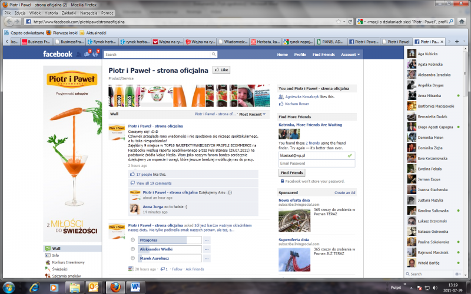
Task: Open the Windows Start orb
Action: (x=9, y=287)
